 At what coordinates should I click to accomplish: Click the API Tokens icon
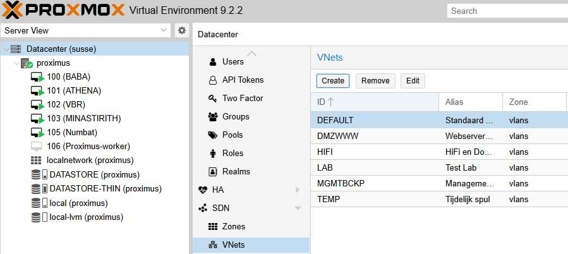pyautogui.click(x=213, y=80)
